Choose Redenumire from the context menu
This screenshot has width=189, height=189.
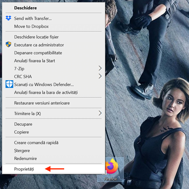[53, 158]
